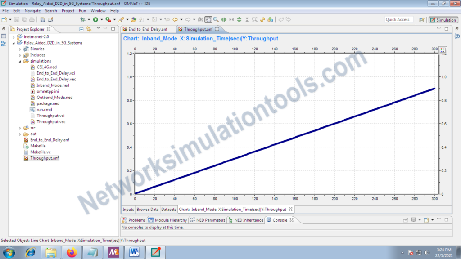This screenshot has width=461, height=259.
Task: Click the chart properties button beside the plot
Action: click(442, 51)
